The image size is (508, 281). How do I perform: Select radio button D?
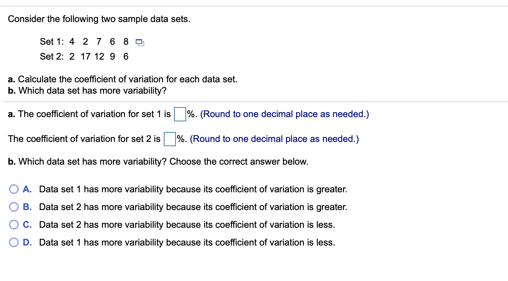14,242
